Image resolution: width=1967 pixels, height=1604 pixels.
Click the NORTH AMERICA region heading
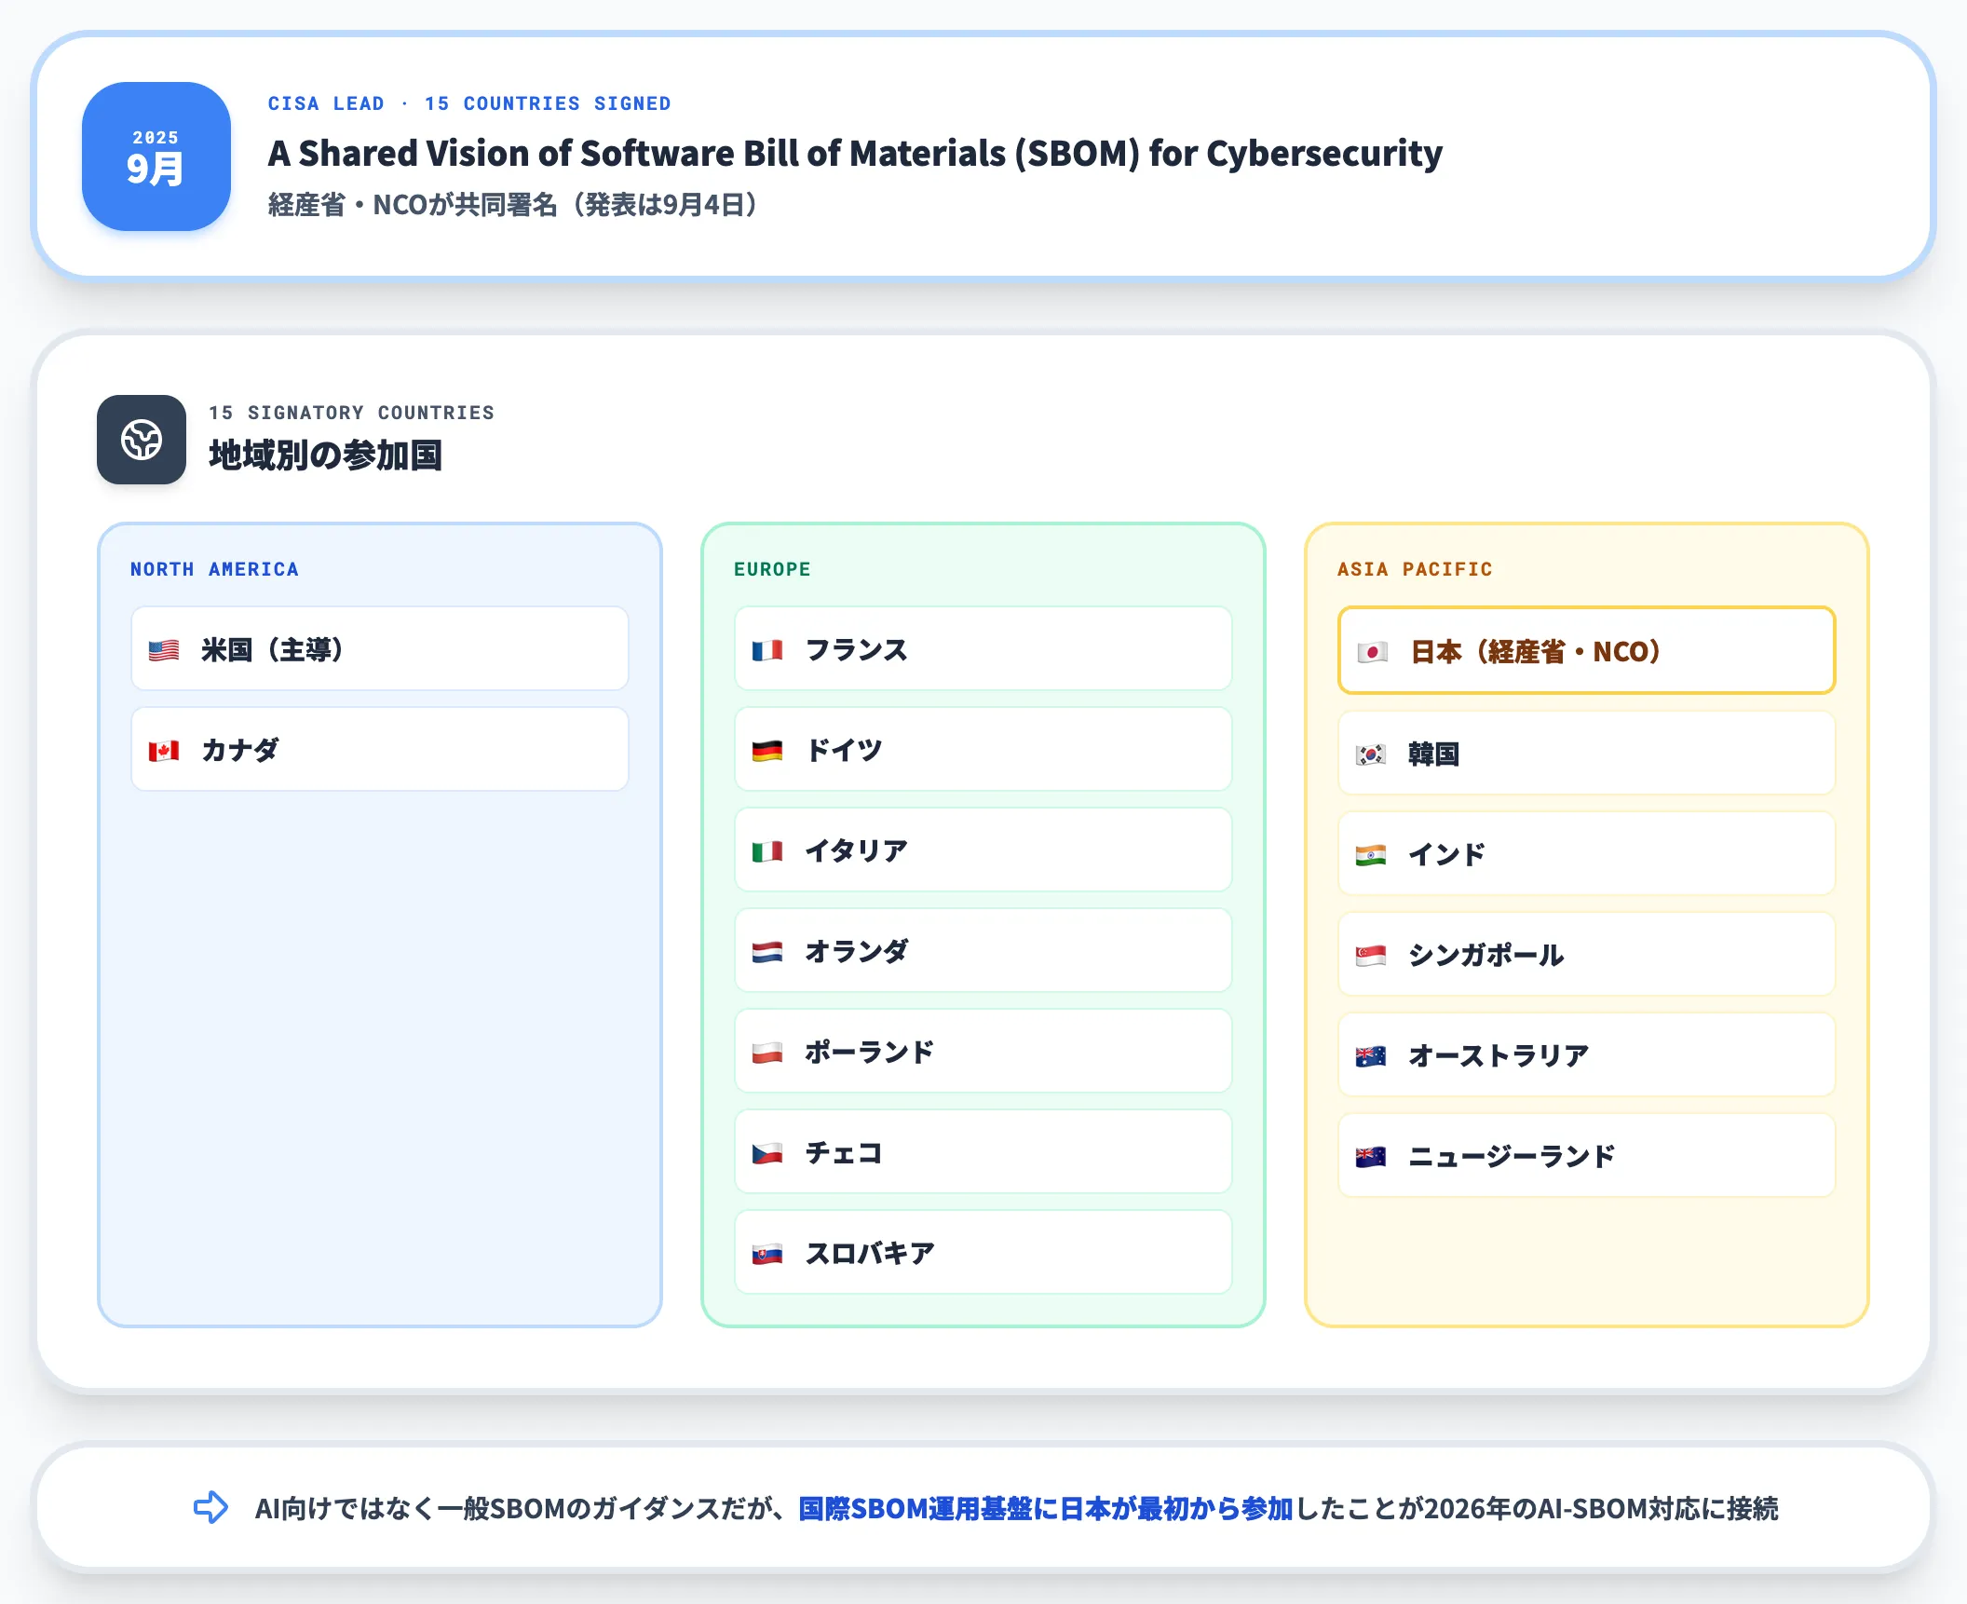tap(214, 569)
